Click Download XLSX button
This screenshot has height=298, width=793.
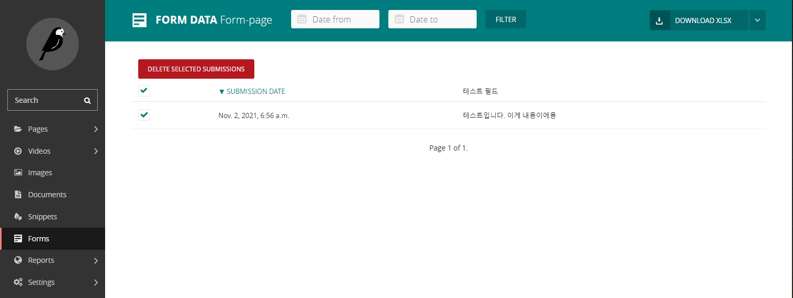tap(699, 20)
